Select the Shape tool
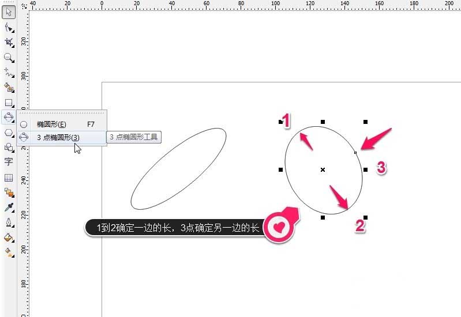This screenshot has width=461, height=317. (x=9, y=28)
